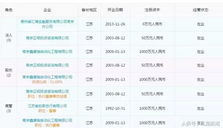Open 南京正明投资咨询有限公司 link in 法人 section
The width and height of the screenshot is (223, 128).
tap(47, 38)
